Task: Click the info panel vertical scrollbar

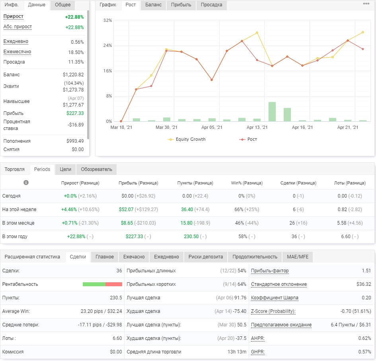Action: point(88,75)
